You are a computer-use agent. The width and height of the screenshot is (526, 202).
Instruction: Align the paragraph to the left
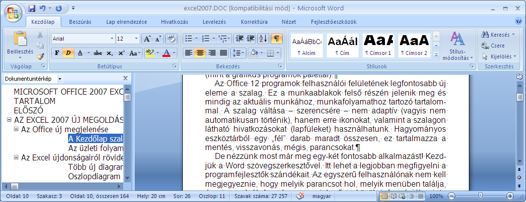(x=189, y=53)
